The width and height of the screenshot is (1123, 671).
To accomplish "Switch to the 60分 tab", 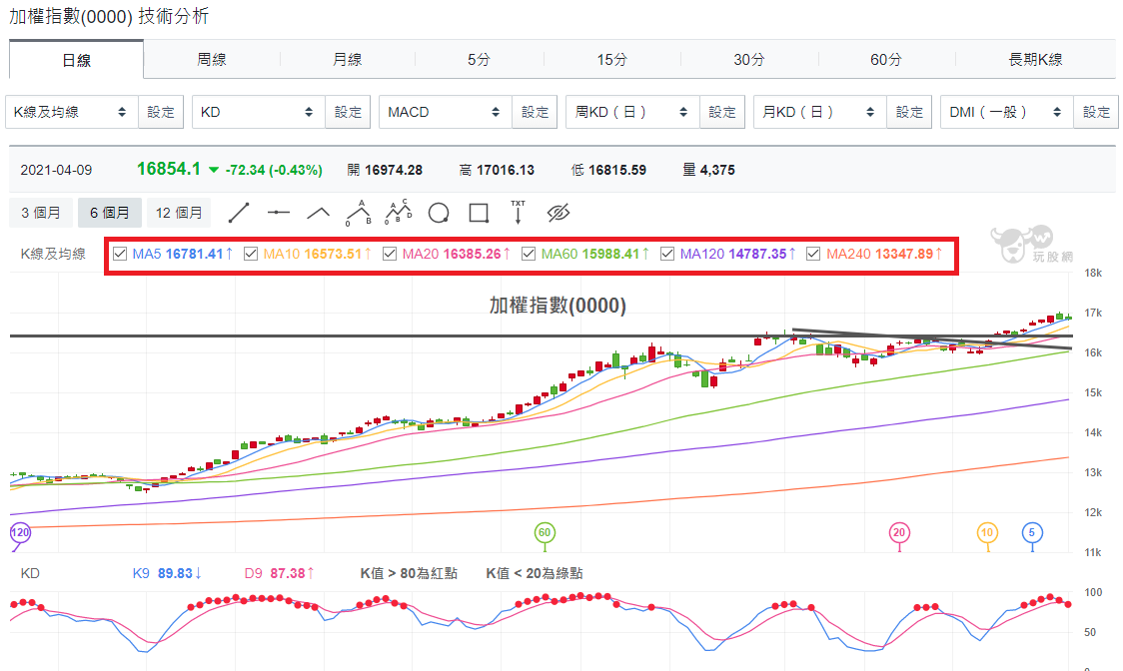I will [886, 60].
